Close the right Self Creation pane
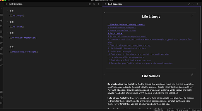The width and height of the screenshot is (202, 111). click(194, 4)
